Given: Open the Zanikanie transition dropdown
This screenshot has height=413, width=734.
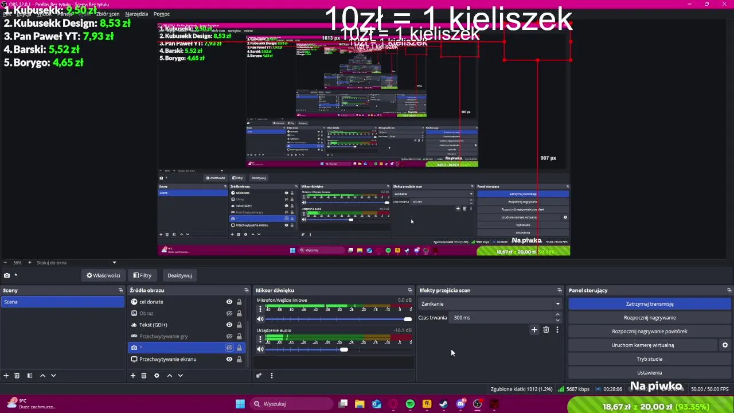Looking at the screenshot, I should coord(490,304).
